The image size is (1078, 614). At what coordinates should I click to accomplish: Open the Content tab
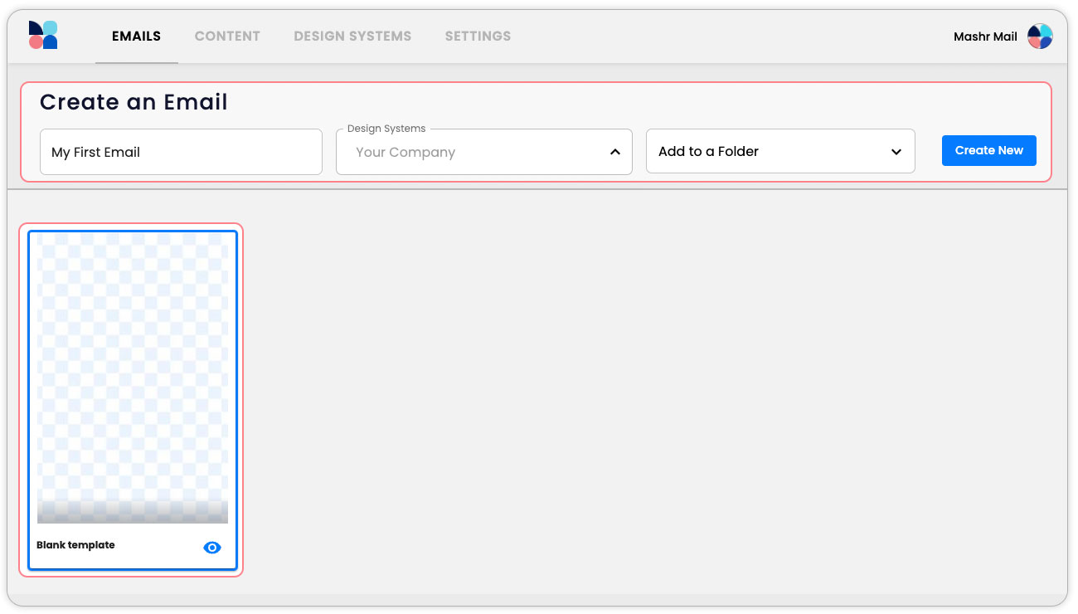(x=227, y=37)
